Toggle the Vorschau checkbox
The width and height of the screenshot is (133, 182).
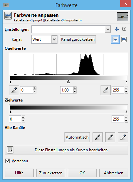click(8, 161)
